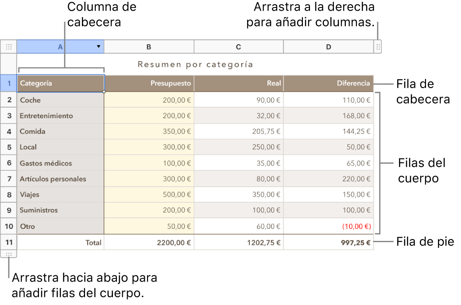Open column A options dropdown arrow
This screenshot has width=461, height=305.
[98, 46]
